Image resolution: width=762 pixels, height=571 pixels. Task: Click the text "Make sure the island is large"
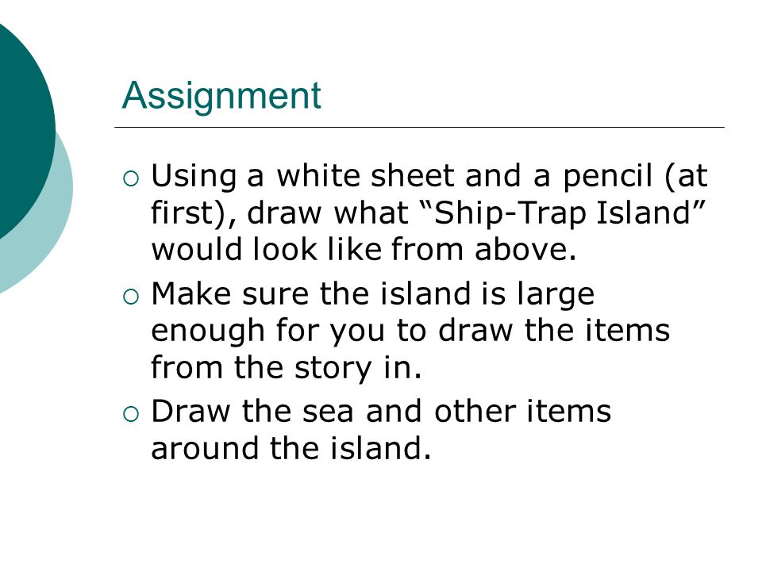coord(373,294)
